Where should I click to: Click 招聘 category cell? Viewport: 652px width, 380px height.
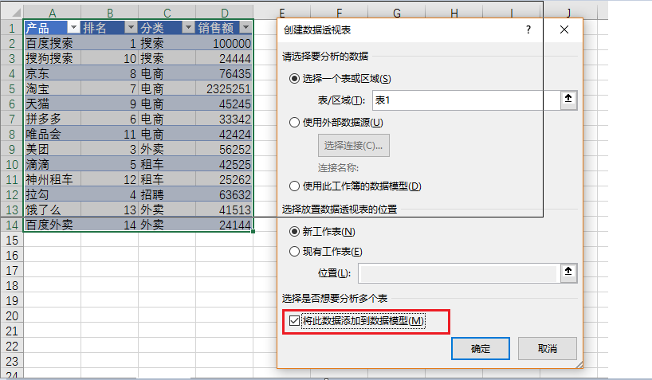[x=167, y=194]
